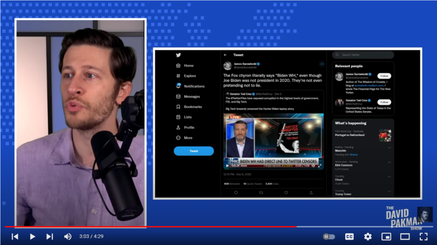The width and height of the screenshot is (437, 245).
Task: Turn on closed captions (CC)
Action: 349,236
